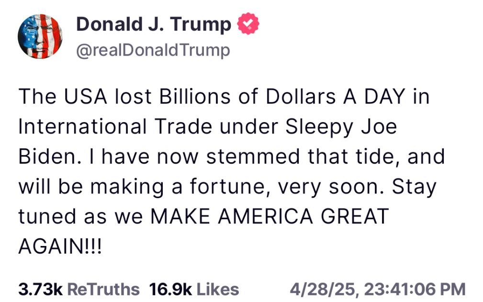
Task: Click "International Trade" in the post
Action: pyautogui.click(x=115, y=126)
